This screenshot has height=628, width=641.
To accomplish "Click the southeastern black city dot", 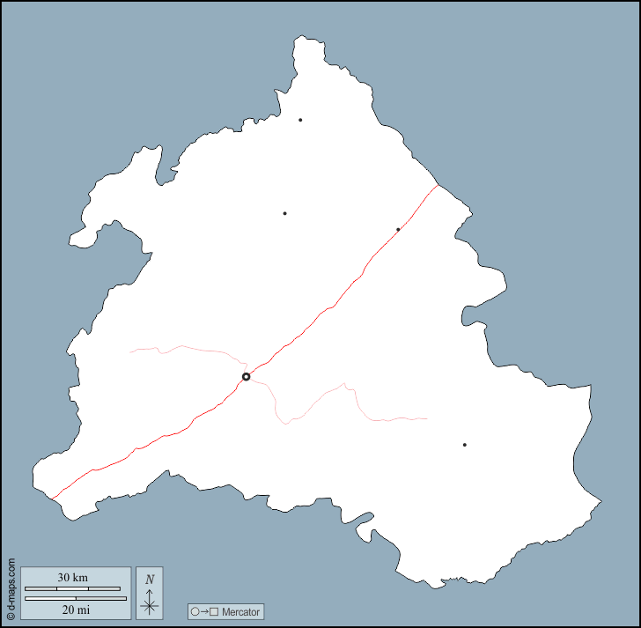I will point(464,445).
